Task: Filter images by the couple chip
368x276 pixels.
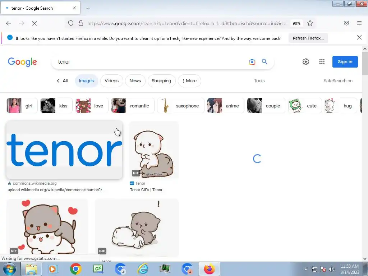Action: point(266,106)
